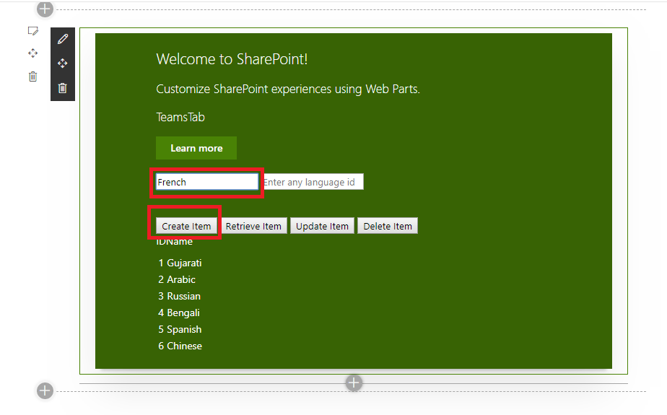Select move web part icon in dark toolbar
Viewport: 667px width, 415px height.
(x=63, y=64)
